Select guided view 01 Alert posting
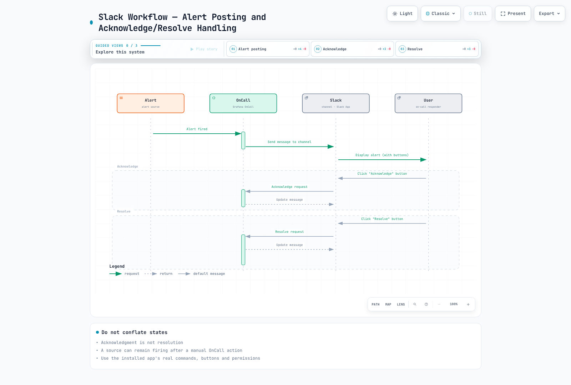 tap(268, 49)
